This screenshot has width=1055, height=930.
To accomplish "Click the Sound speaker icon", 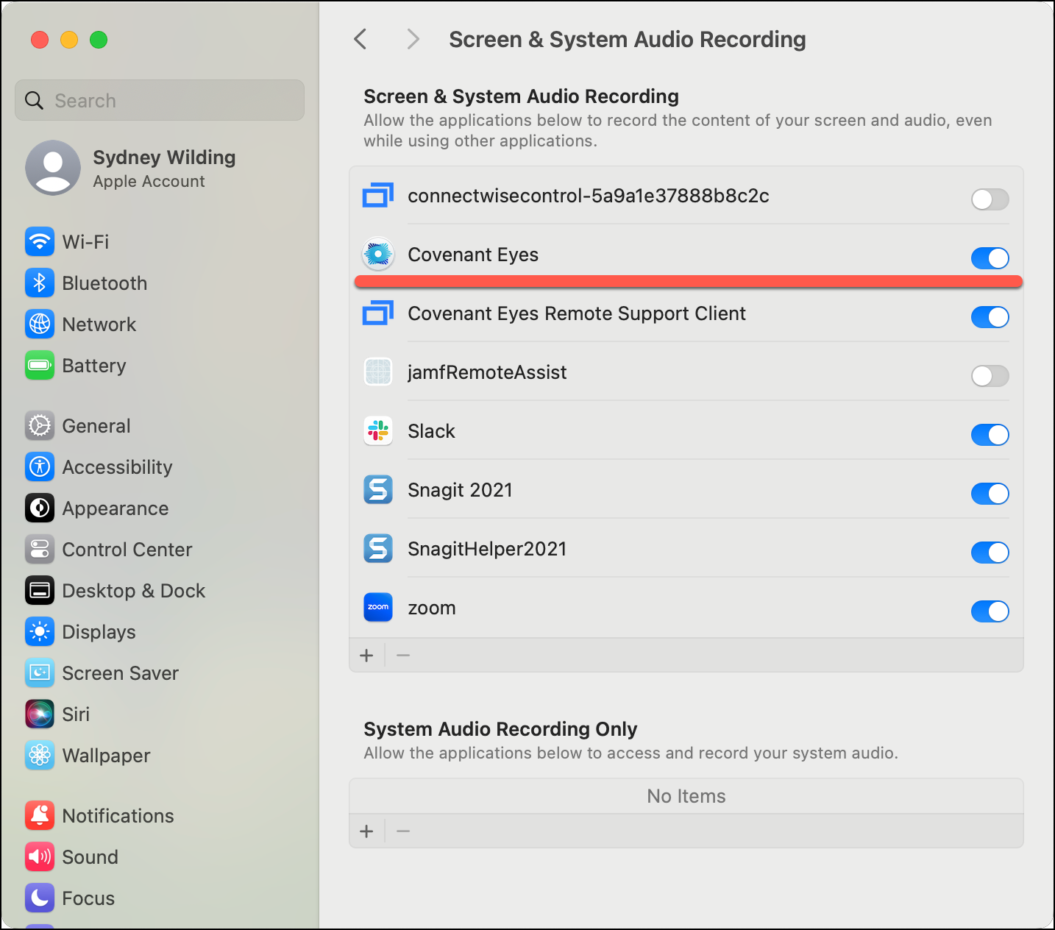I will pos(40,856).
